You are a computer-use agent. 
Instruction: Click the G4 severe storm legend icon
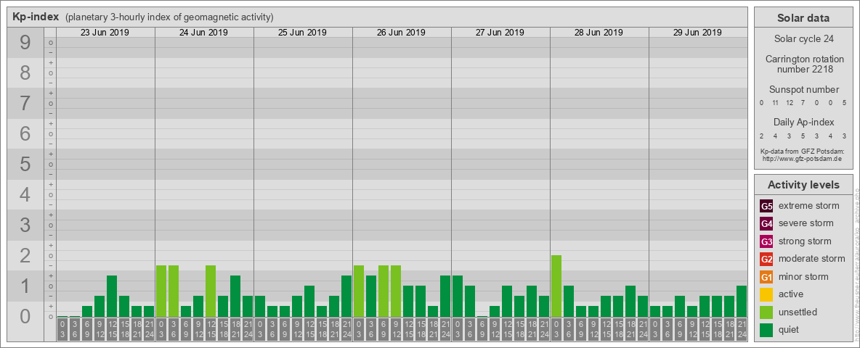coord(766,224)
